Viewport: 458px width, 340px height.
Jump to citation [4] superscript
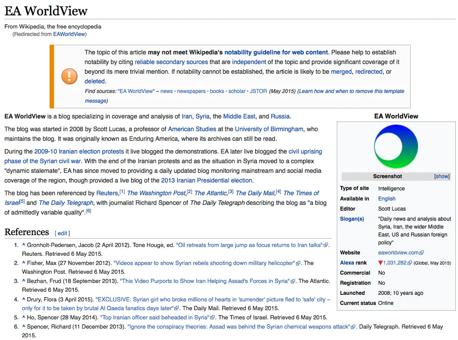[279, 191]
